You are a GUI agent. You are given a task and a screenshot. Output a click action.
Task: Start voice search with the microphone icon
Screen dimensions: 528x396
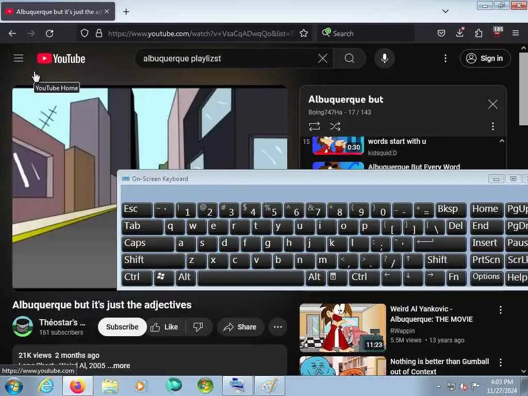click(384, 59)
